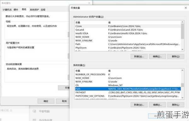
Task: Click 编辑(I) button for system variables
Action: [x=157, y=105]
